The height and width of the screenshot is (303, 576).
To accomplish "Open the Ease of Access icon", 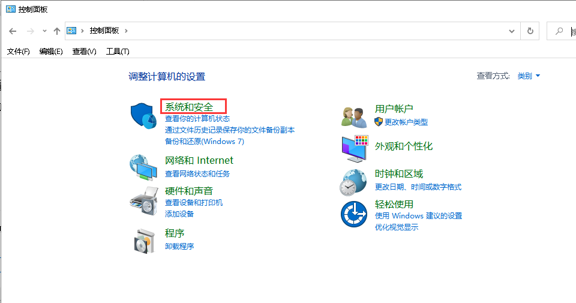I will [354, 214].
